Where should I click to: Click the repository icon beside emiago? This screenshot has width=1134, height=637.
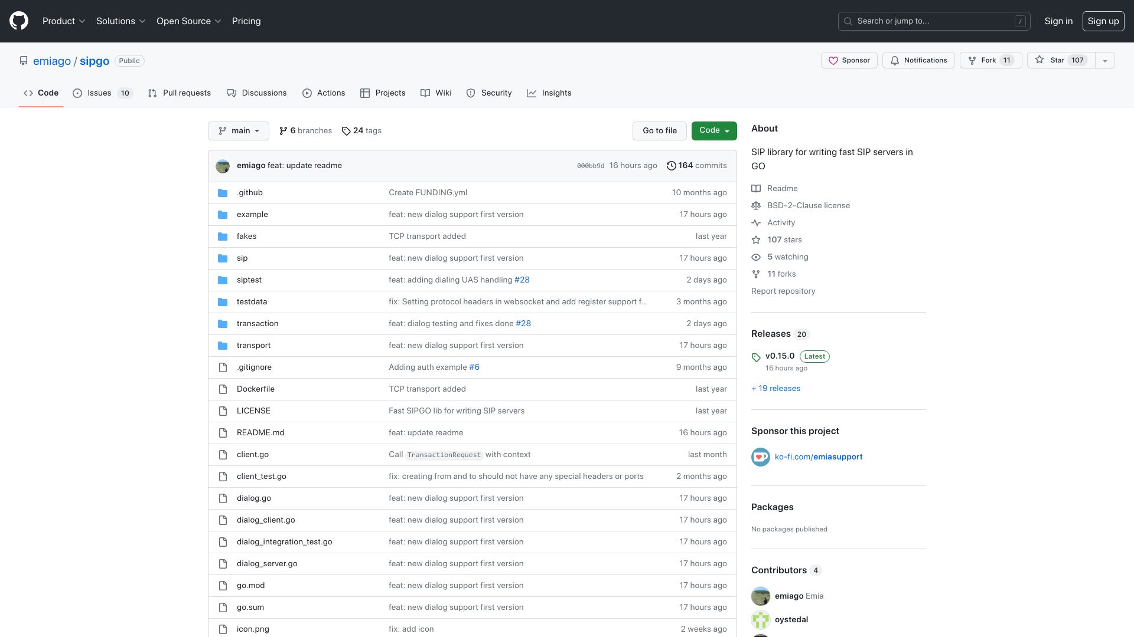point(24,61)
